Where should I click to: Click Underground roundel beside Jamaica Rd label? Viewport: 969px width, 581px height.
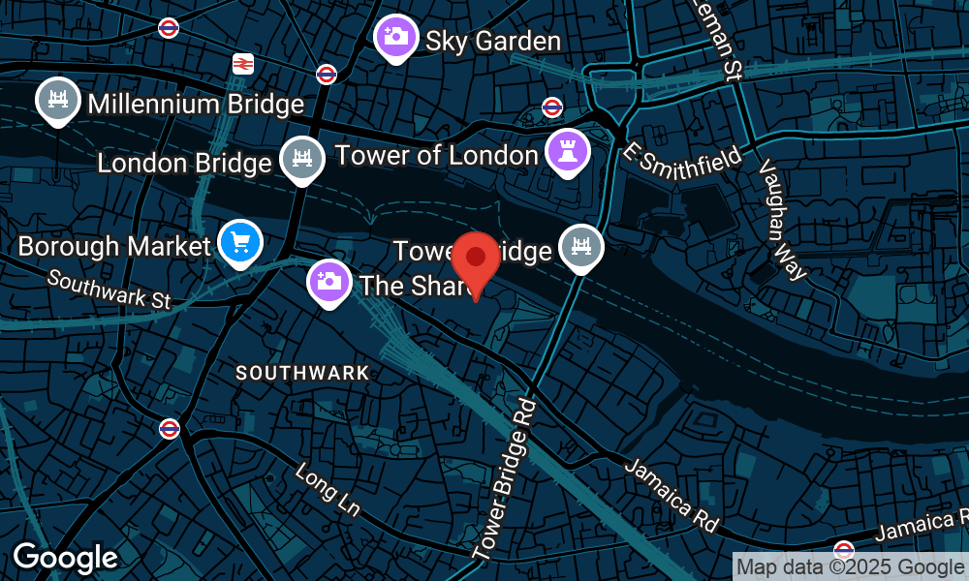click(x=844, y=549)
